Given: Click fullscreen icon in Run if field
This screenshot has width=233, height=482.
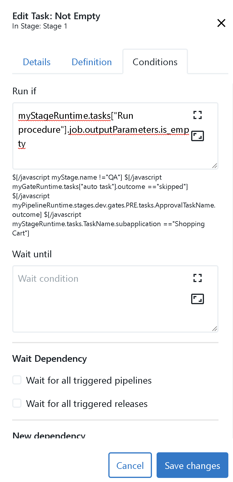Looking at the screenshot, I should [x=198, y=115].
